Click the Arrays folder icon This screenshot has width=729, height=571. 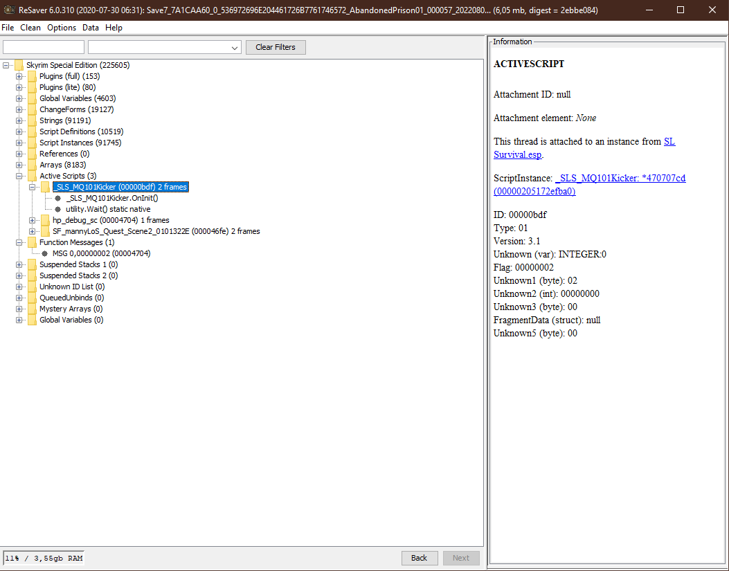tap(32, 165)
